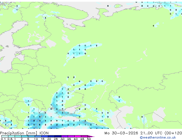This screenshot has height=140, width=182.
Task: Click the '10' legend scale label
Action: click(x=36, y=139)
